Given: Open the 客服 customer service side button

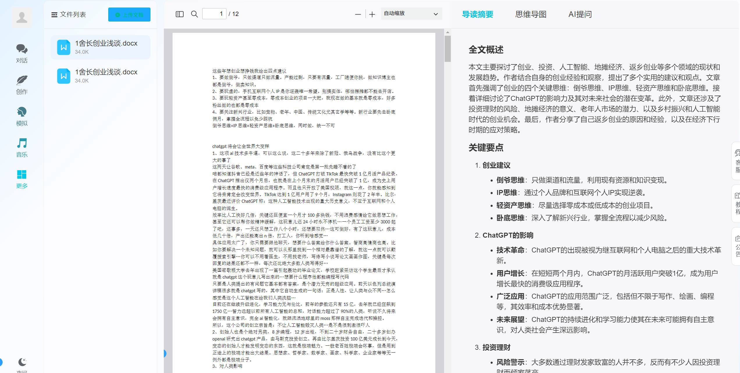Looking at the screenshot, I should [x=737, y=161].
